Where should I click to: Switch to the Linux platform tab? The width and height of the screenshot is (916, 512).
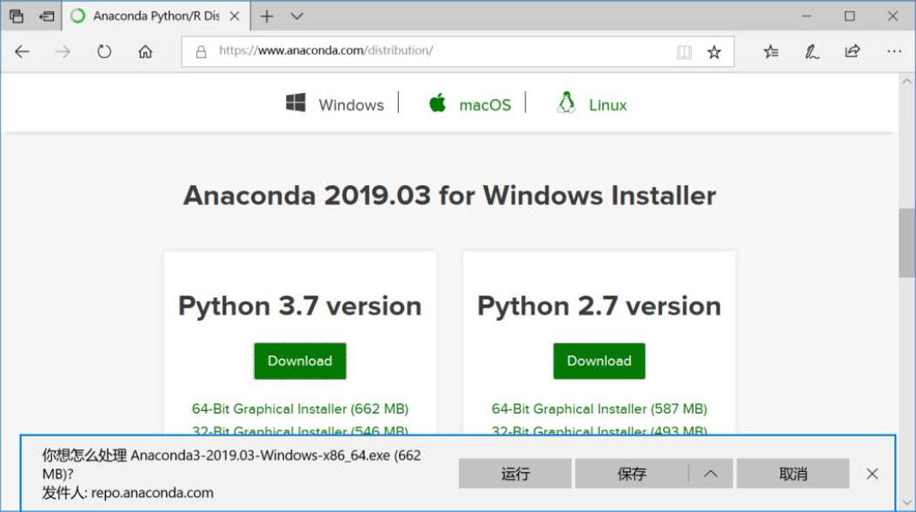click(x=592, y=104)
